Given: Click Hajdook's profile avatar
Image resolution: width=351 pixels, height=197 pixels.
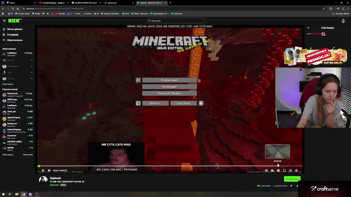Looking at the screenshot, I should point(43,180).
